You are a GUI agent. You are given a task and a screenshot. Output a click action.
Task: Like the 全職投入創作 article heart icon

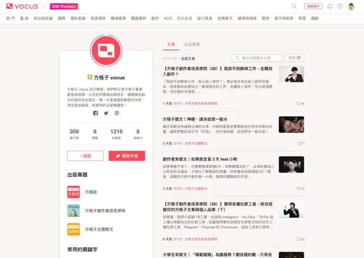tap(298, 104)
